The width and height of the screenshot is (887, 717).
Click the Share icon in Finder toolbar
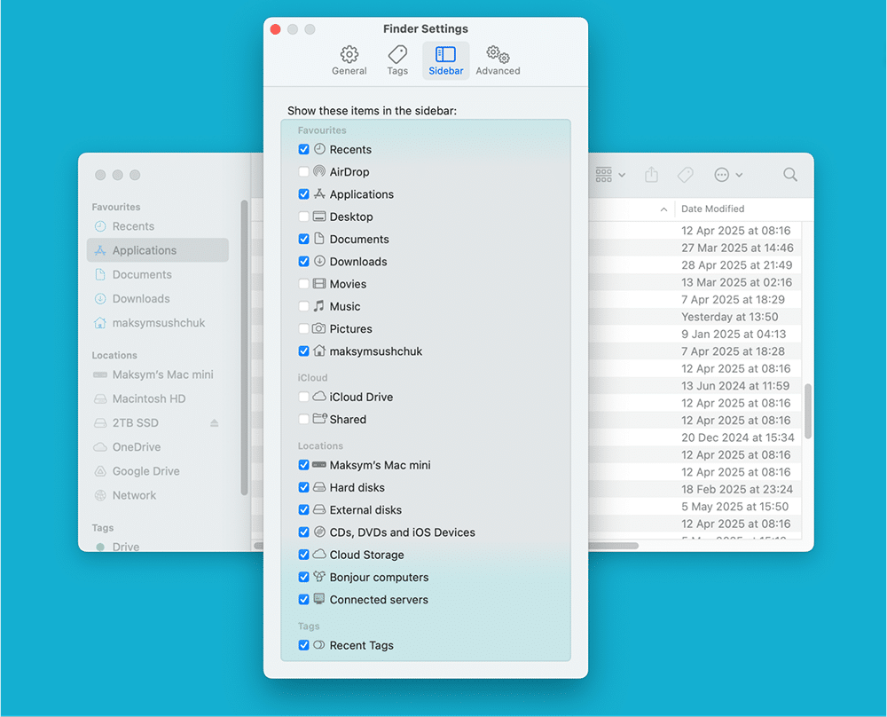[x=652, y=174]
